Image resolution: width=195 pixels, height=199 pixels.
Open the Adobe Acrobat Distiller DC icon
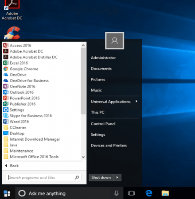[x=6, y=57]
